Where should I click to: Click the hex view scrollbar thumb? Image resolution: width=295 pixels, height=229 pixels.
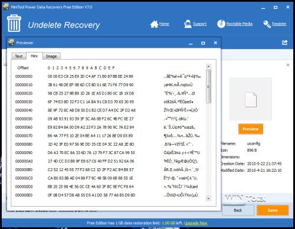209,86
